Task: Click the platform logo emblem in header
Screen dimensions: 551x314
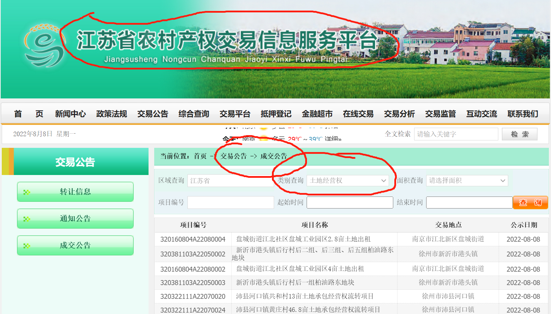Action: click(44, 46)
